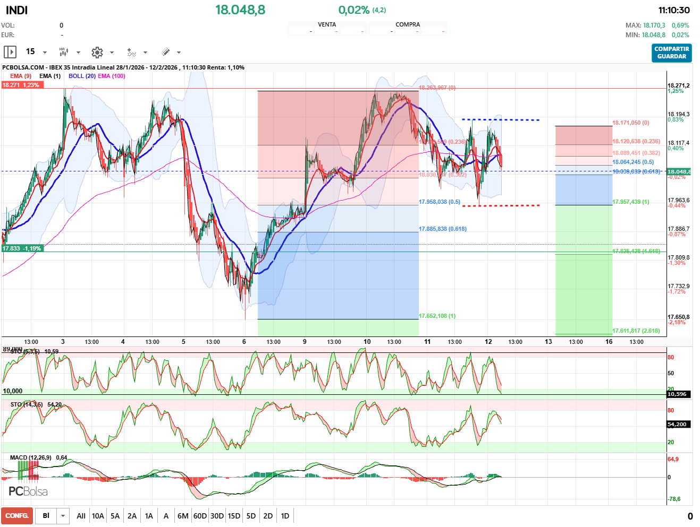Toggle the EMA (9) indicator legend
Viewport: 700px width, 527px height.
click(x=21, y=76)
